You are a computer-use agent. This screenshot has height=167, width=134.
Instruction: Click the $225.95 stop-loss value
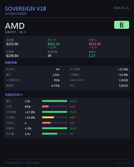95,44
